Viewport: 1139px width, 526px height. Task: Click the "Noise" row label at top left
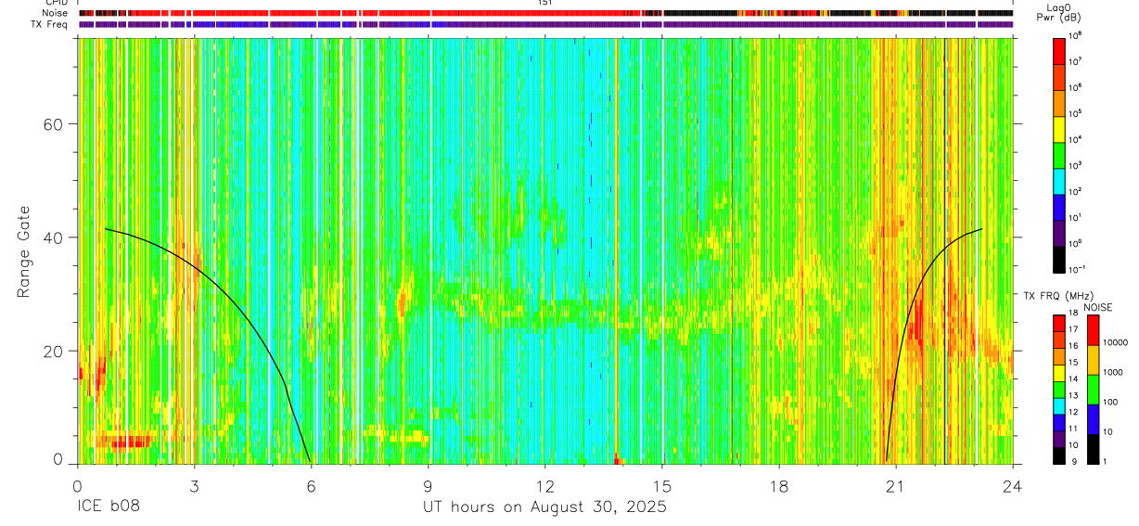(56, 14)
